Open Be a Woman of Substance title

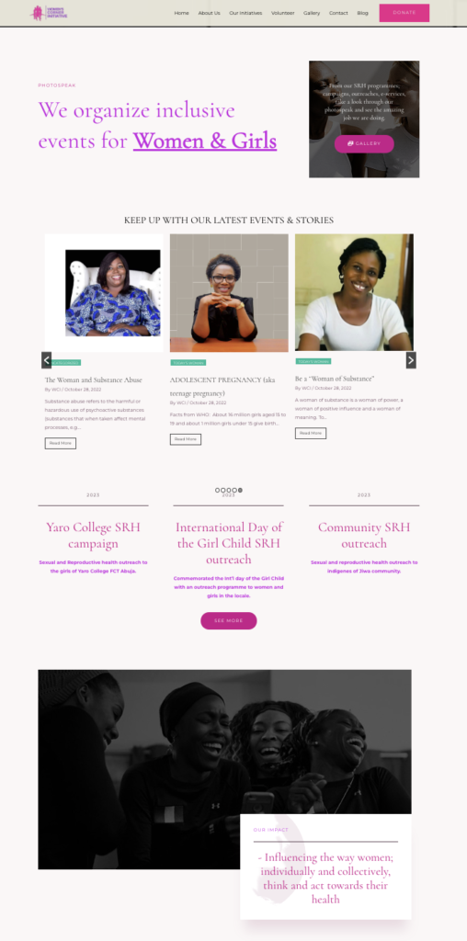coord(335,379)
